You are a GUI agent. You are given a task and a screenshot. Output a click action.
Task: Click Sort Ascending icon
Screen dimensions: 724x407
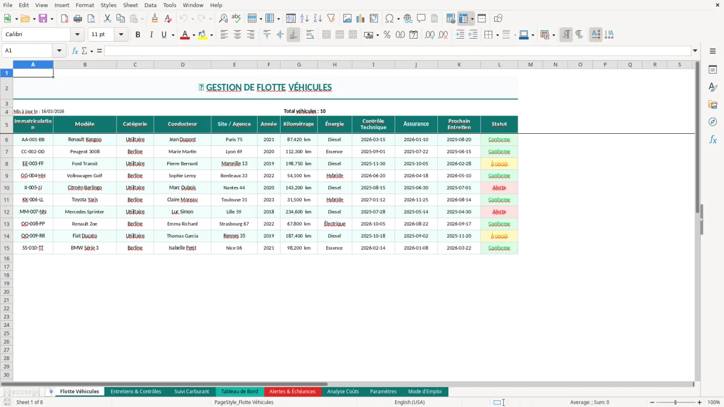[x=305, y=19]
